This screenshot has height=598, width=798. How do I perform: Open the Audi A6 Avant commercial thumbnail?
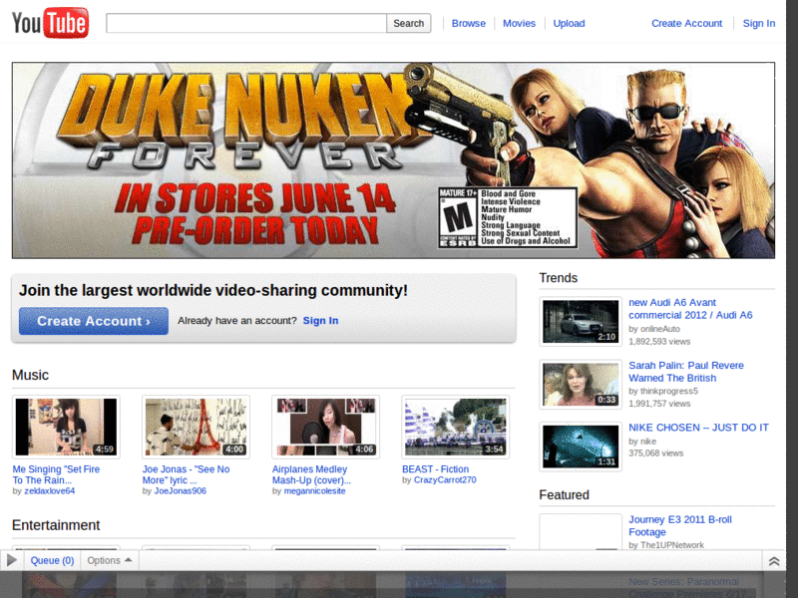point(581,321)
